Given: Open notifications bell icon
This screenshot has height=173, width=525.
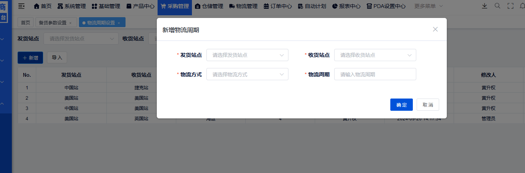Looking at the screenshot, I should 522,6.
